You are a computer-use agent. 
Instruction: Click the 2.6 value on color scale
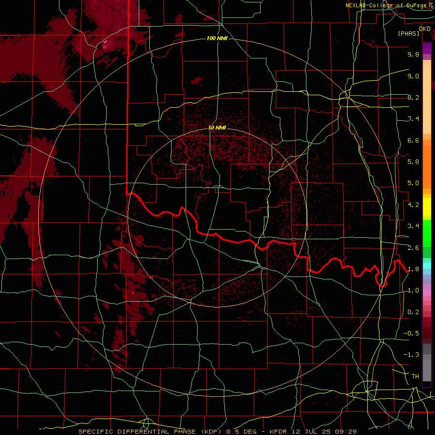(x=413, y=248)
